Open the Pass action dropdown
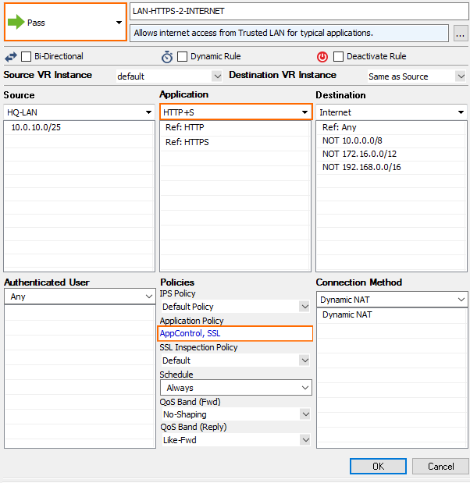The width and height of the screenshot is (470, 483). 119,23
